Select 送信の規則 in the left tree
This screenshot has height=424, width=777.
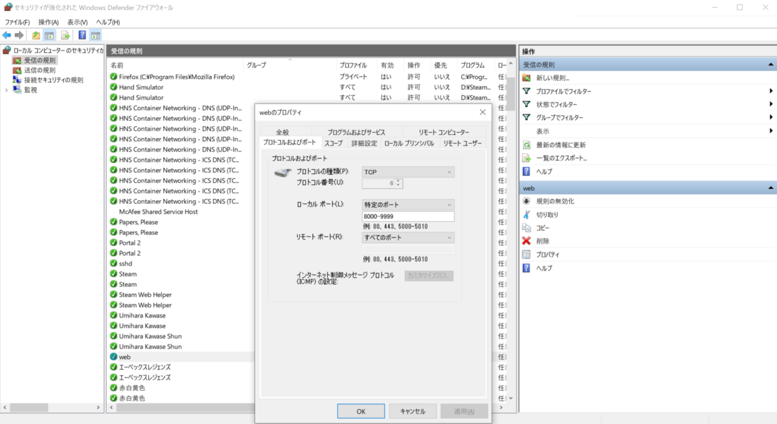39,70
